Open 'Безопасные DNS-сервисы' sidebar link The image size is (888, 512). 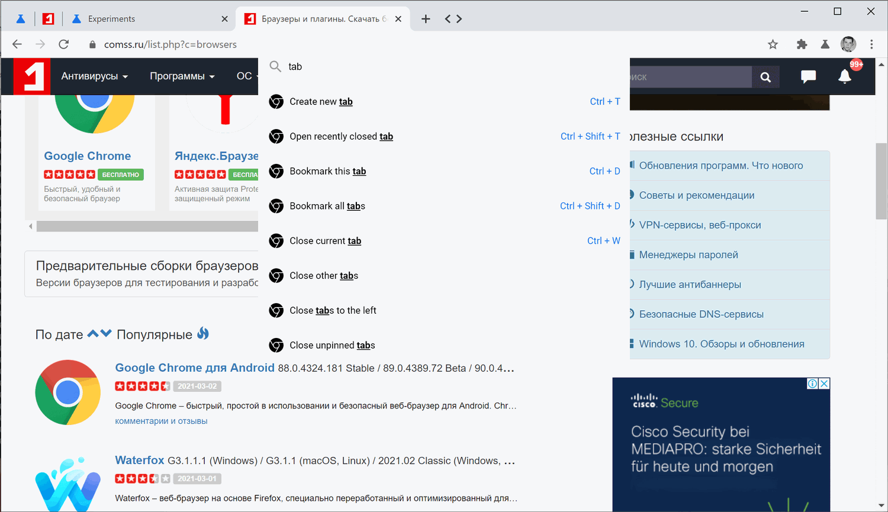coord(702,314)
